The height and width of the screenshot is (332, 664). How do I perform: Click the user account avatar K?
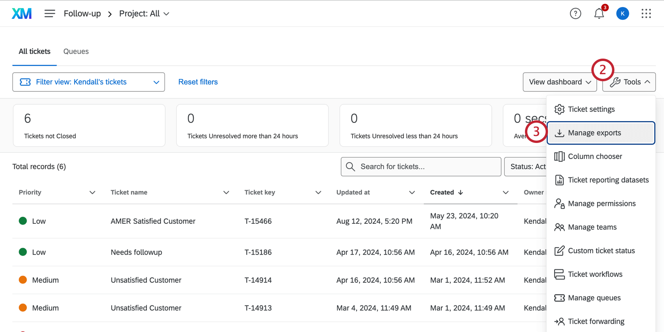coord(622,14)
